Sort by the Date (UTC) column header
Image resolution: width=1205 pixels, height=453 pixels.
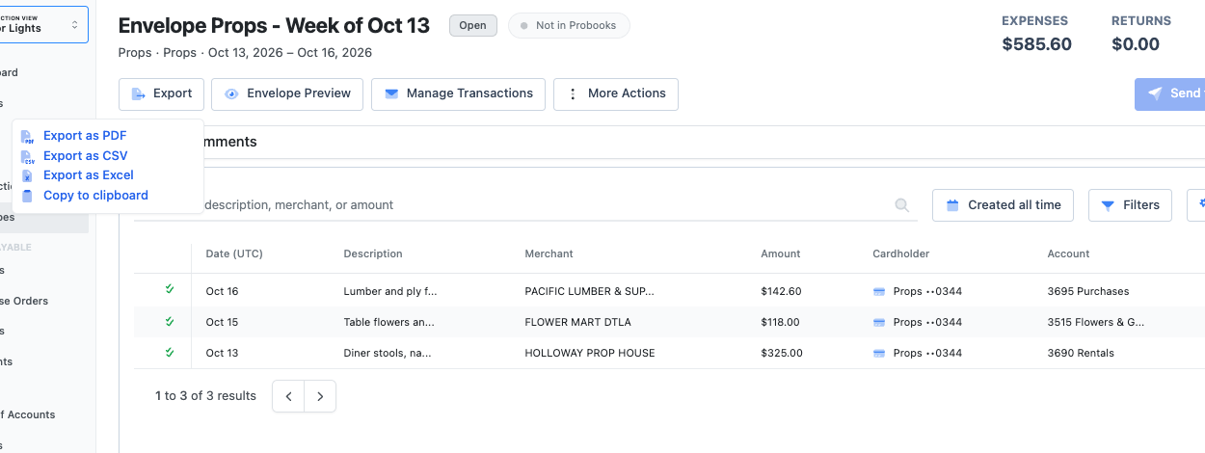[234, 253]
